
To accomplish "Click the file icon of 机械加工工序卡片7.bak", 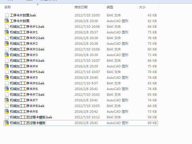I will pos(7,94).
